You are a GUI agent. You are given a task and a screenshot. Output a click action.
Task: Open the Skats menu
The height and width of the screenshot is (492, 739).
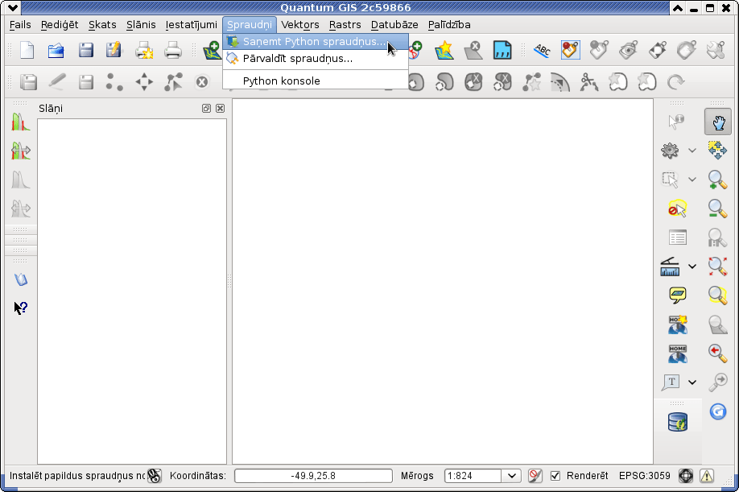102,24
